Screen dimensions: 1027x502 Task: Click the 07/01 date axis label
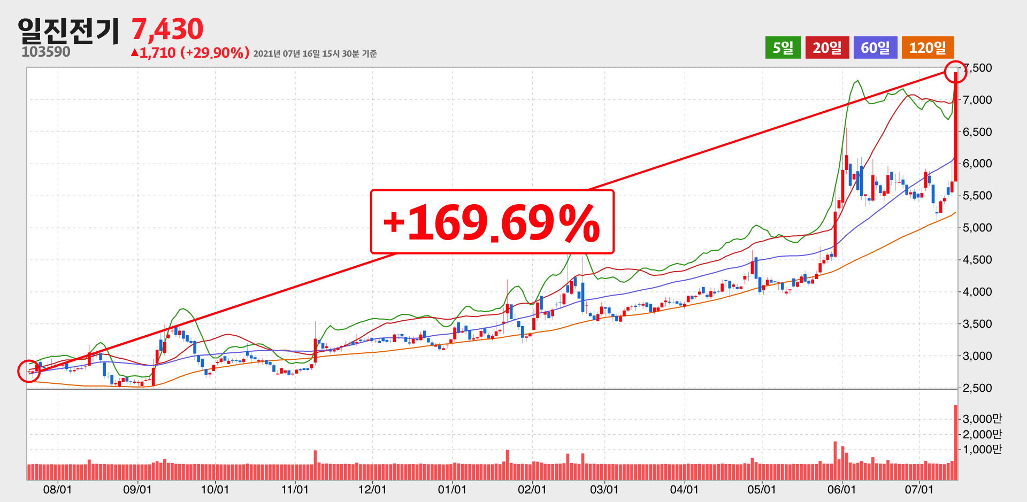coord(919,490)
